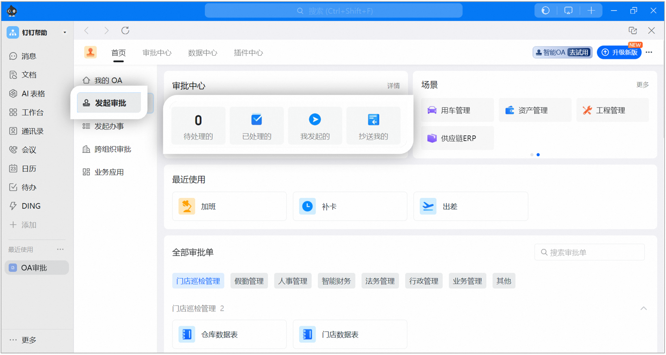Open 日历 calendar in sidebar

click(29, 169)
